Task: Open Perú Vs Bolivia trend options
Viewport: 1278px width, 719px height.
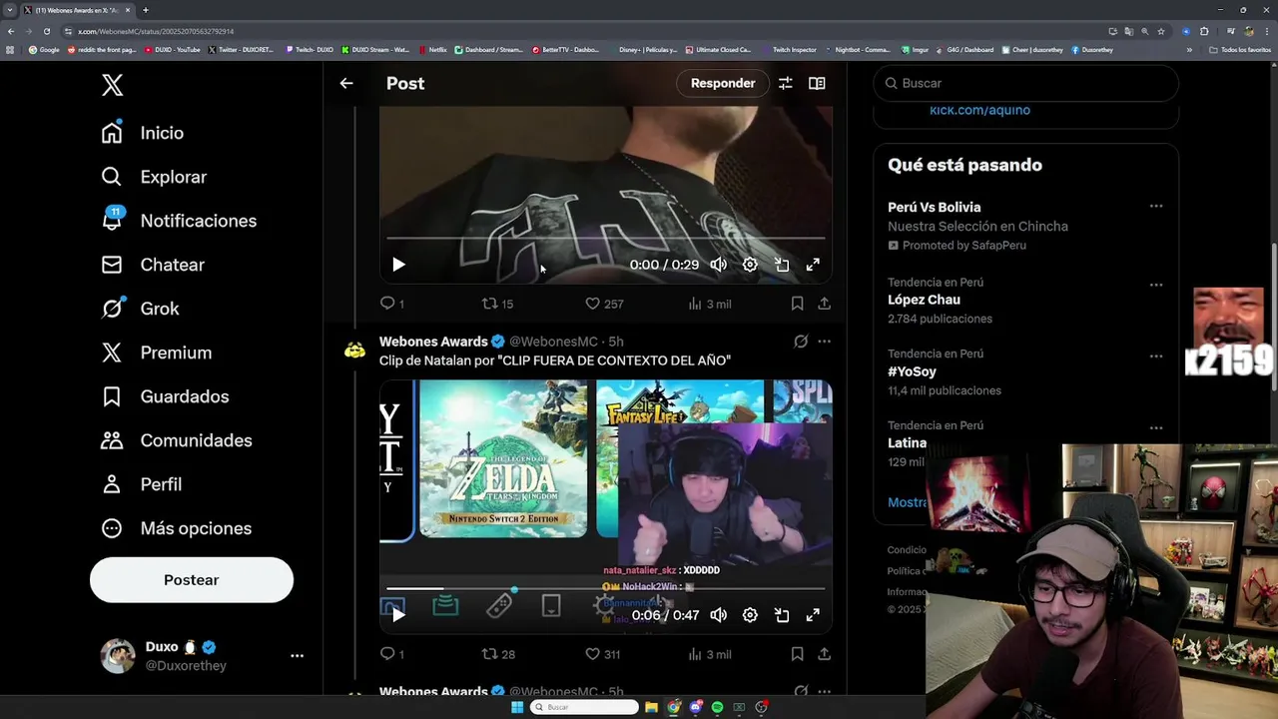Action: coord(1156,206)
